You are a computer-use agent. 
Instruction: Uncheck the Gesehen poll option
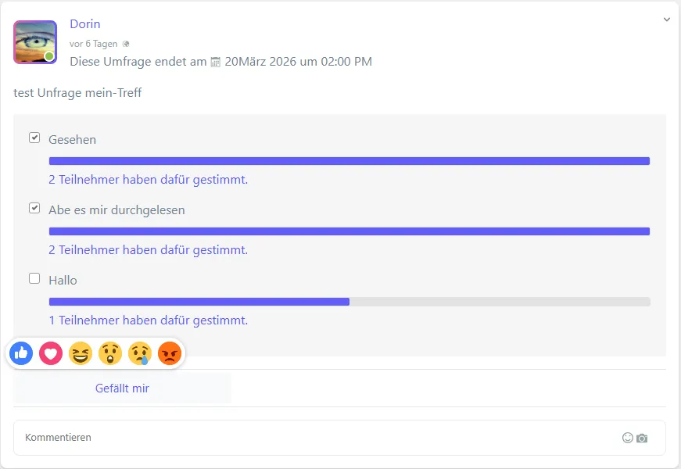tap(34, 138)
